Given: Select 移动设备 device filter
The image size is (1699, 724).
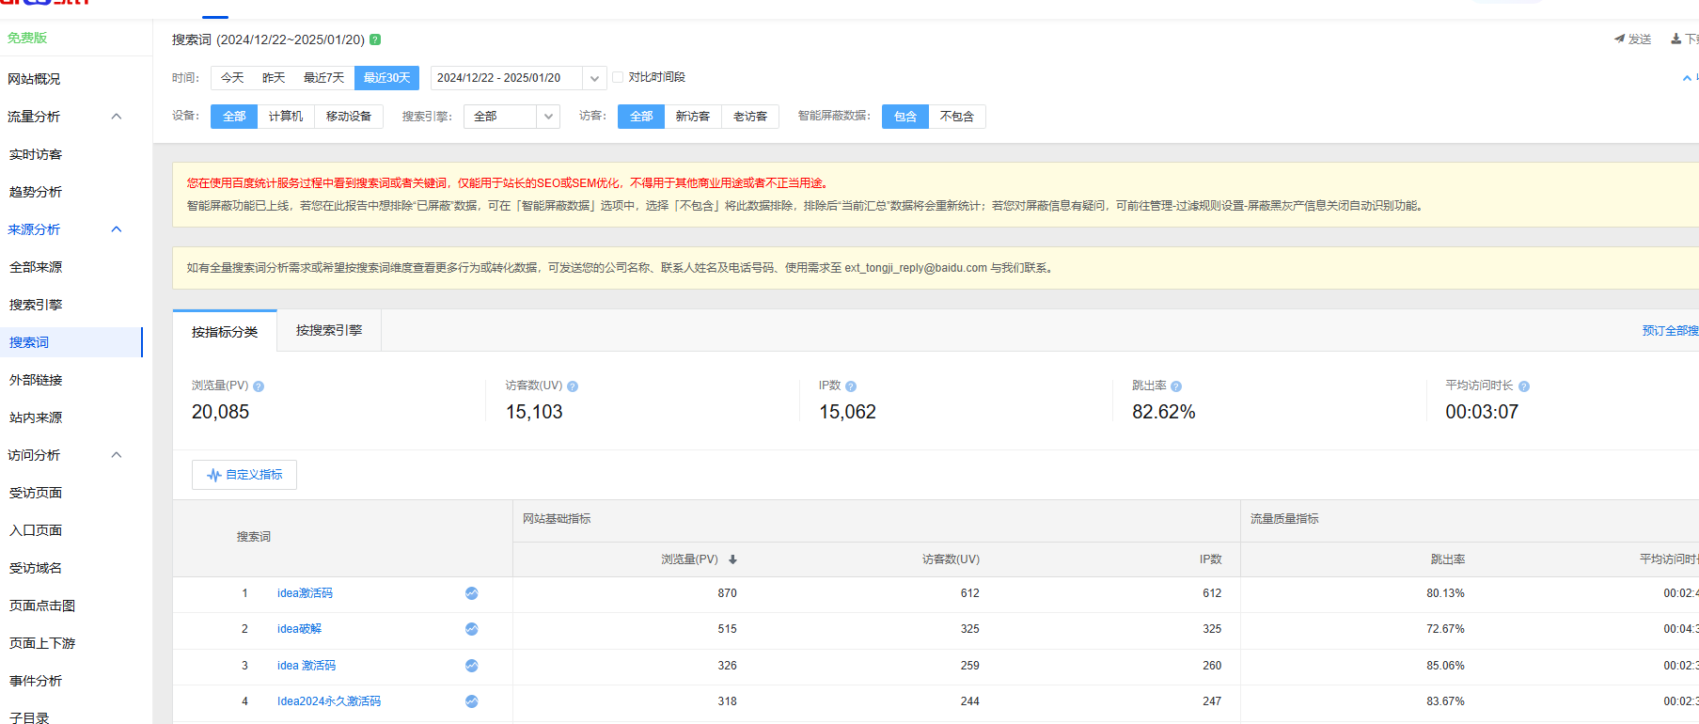Looking at the screenshot, I should pos(349,117).
